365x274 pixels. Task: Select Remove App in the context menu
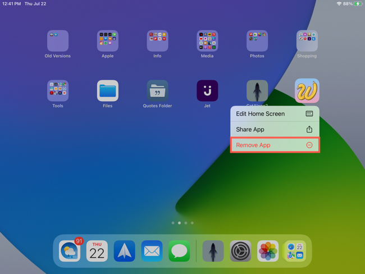[x=275, y=145]
